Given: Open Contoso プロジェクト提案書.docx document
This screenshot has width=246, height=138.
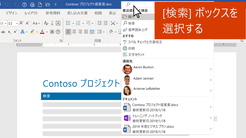Looking at the screenshot, I should 167,107.
